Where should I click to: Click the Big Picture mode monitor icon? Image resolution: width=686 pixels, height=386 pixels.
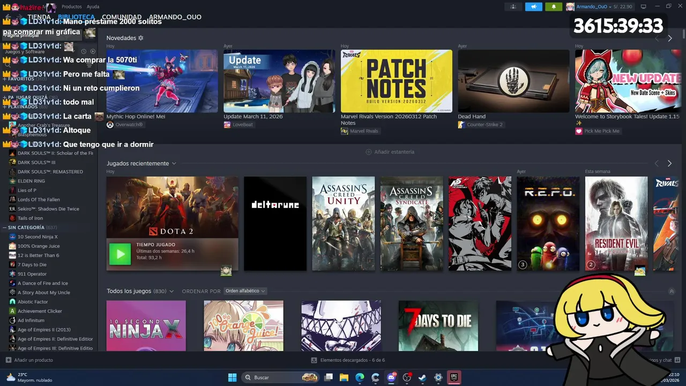[644, 6]
